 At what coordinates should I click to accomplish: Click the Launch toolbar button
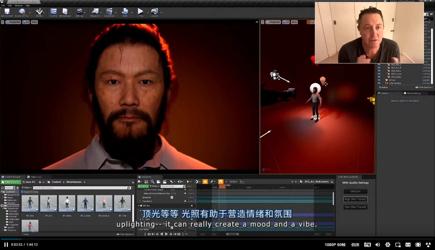coord(154,12)
